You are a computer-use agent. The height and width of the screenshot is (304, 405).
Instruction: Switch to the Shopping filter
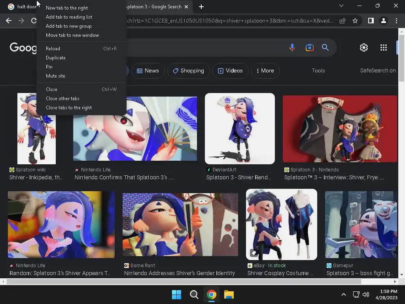tap(189, 70)
